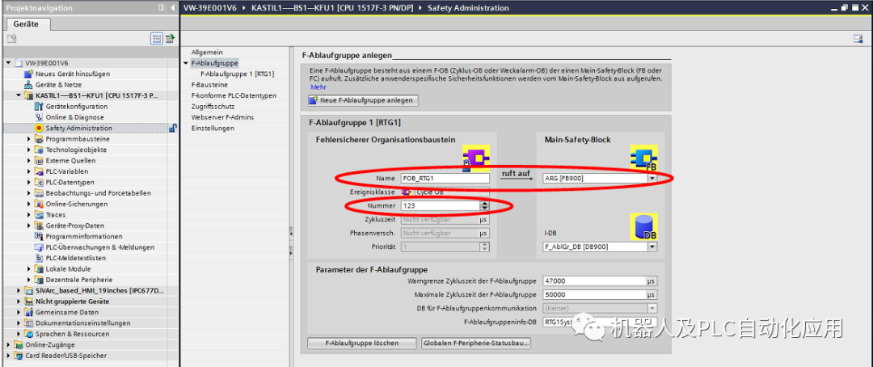Follow the Mehr link
The image size is (873, 367).
[x=318, y=87]
